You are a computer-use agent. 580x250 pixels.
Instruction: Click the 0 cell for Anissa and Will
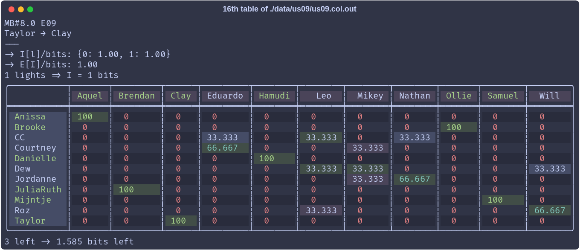550,116
